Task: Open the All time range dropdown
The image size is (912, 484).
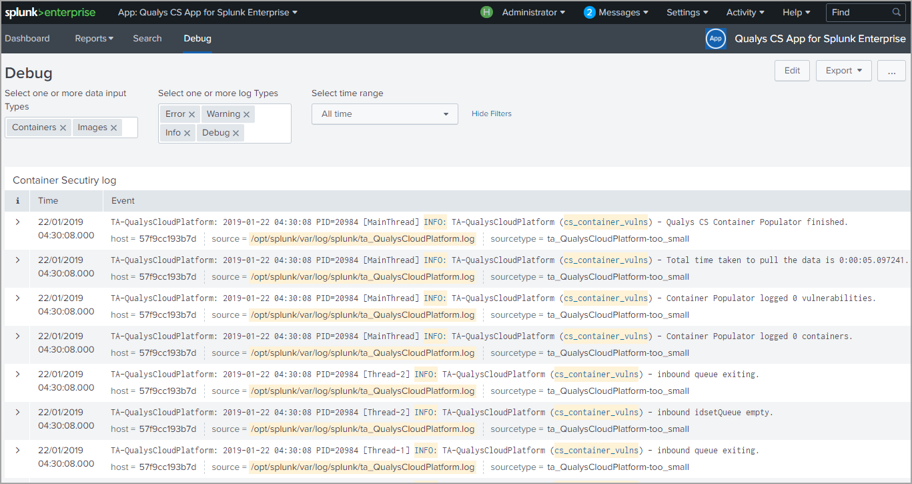Action: coord(384,114)
